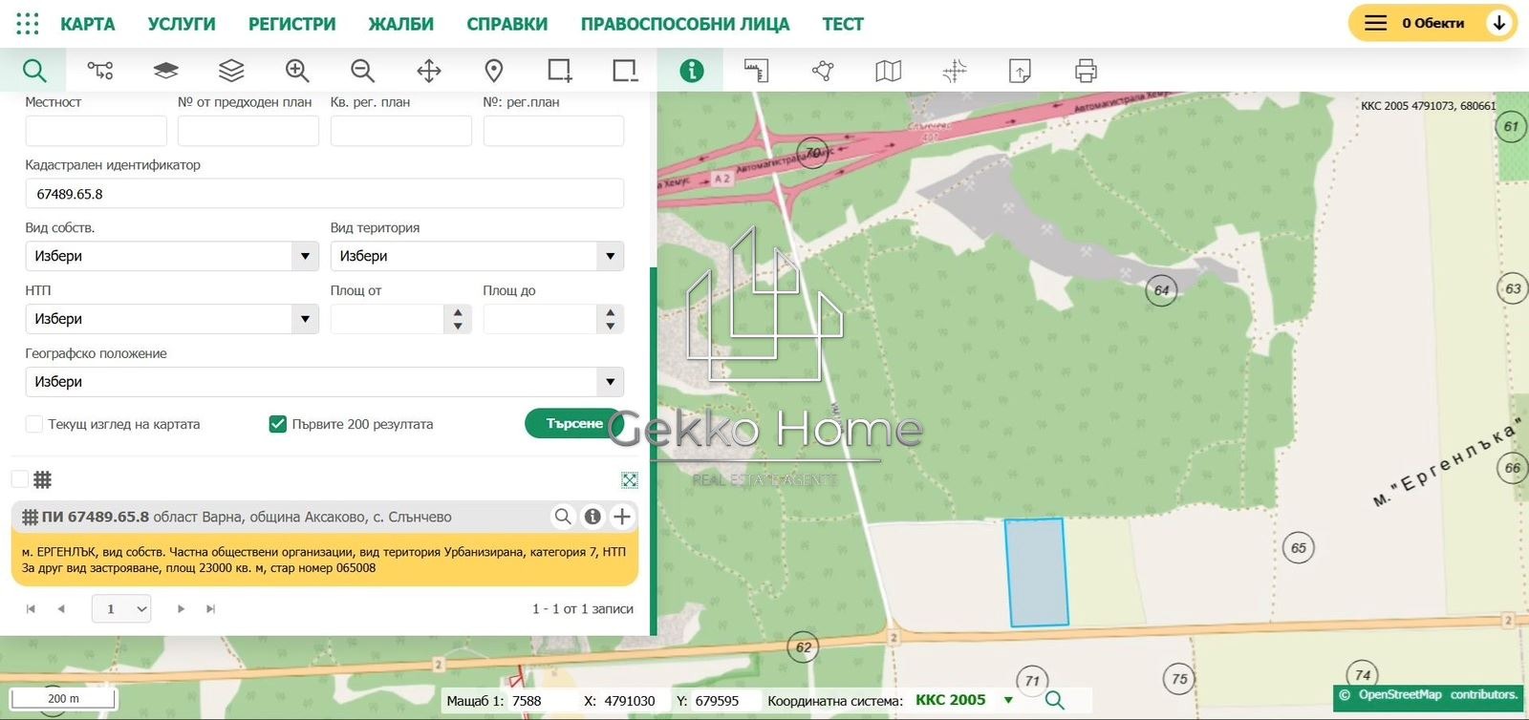Screen dimensions: 1529x720
Task: Tick the select-all results checkbox
Action: pos(20,479)
